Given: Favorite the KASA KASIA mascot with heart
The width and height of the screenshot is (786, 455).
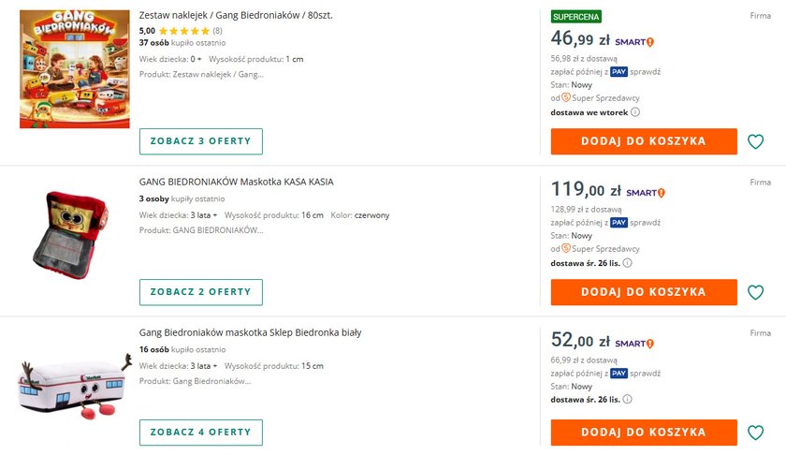Looking at the screenshot, I should (x=756, y=292).
